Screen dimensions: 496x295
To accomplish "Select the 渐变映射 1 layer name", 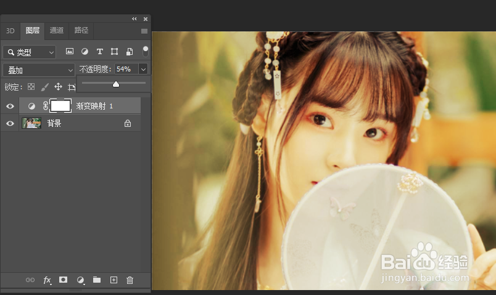I will 94,106.
